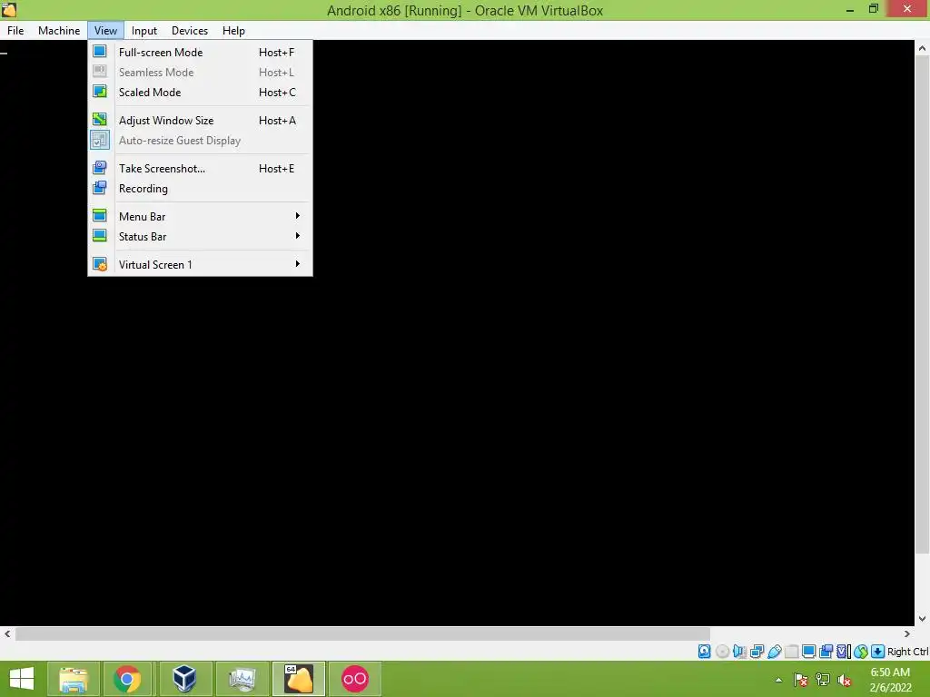The width and height of the screenshot is (930, 697).
Task: Expand the Status Bar submenu arrow
Action: click(x=298, y=236)
